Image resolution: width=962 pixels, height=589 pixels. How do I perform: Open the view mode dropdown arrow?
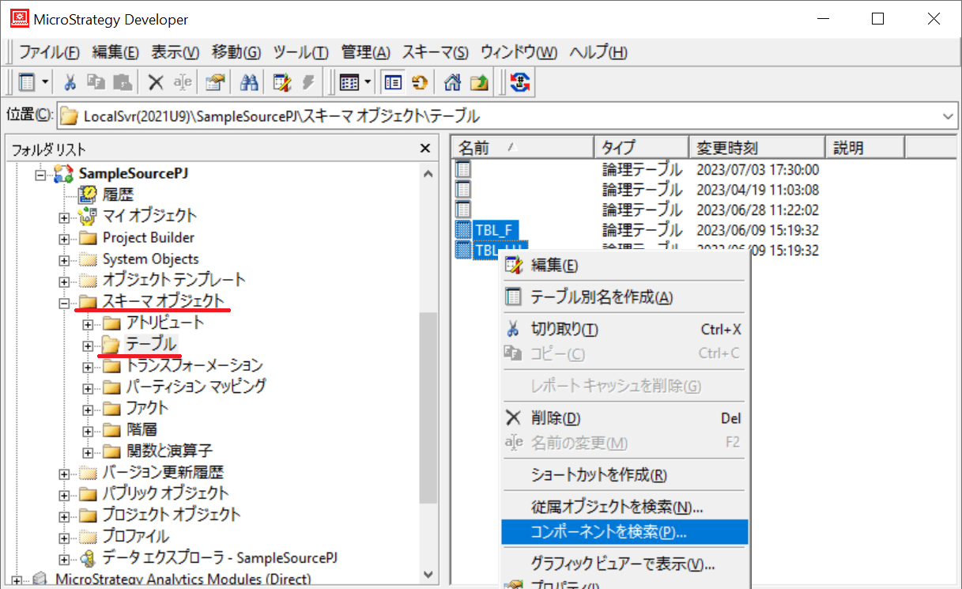pyautogui.click(x=368, y=82)
